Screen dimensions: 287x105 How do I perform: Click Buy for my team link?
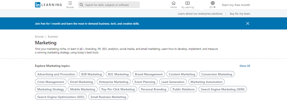click(240, 14)
